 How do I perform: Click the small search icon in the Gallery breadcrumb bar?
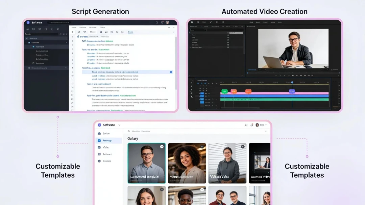point(128,131)
